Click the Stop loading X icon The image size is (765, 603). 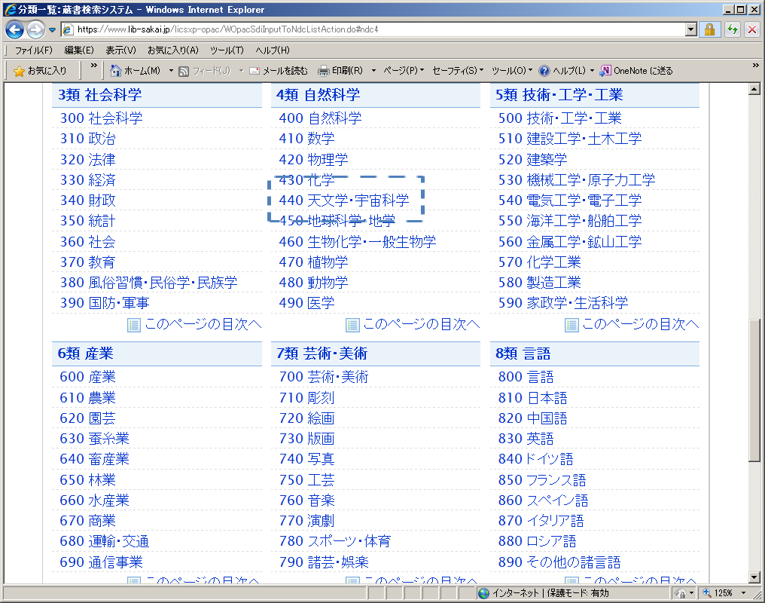tap(752, 30)
